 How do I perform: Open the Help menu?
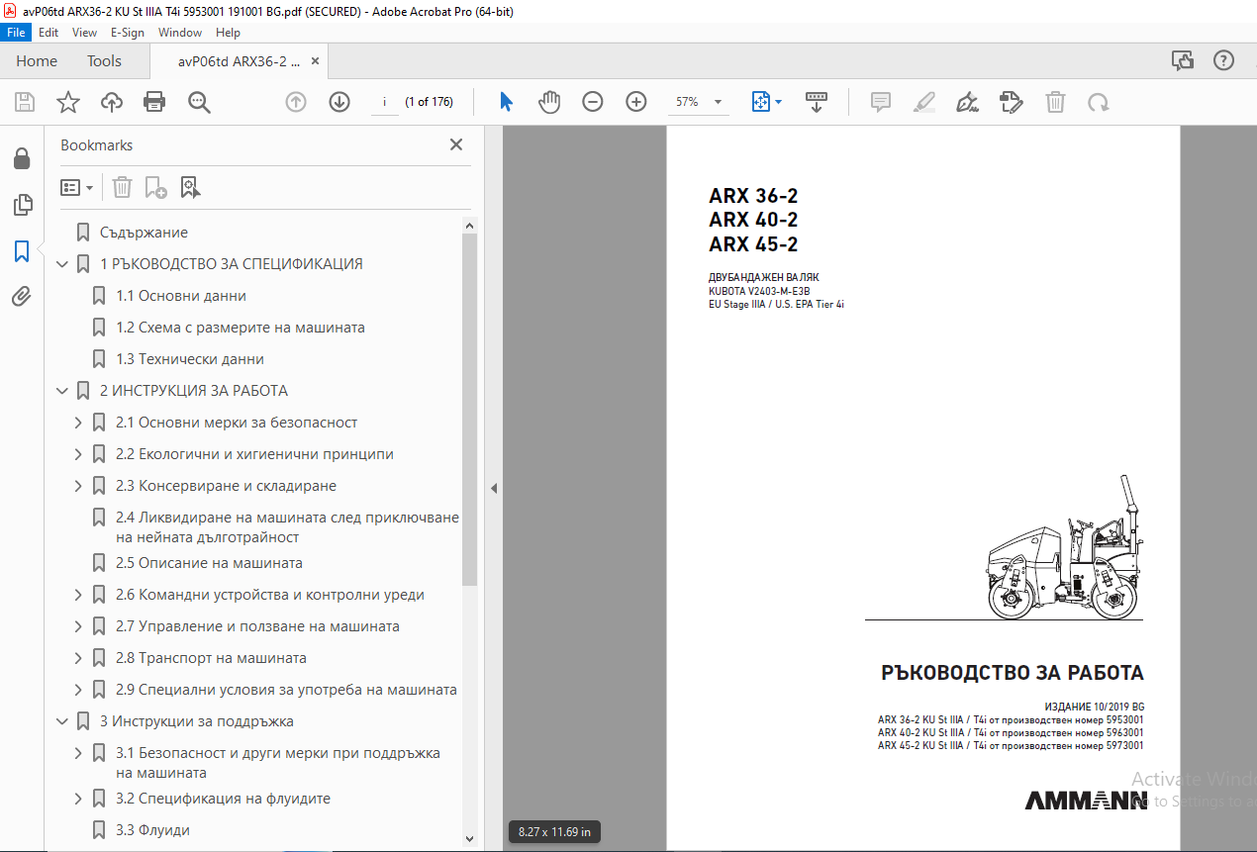coord(228,33)
